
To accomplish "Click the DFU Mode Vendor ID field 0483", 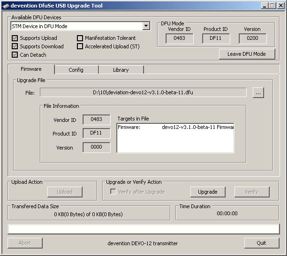I will point(179,38).
